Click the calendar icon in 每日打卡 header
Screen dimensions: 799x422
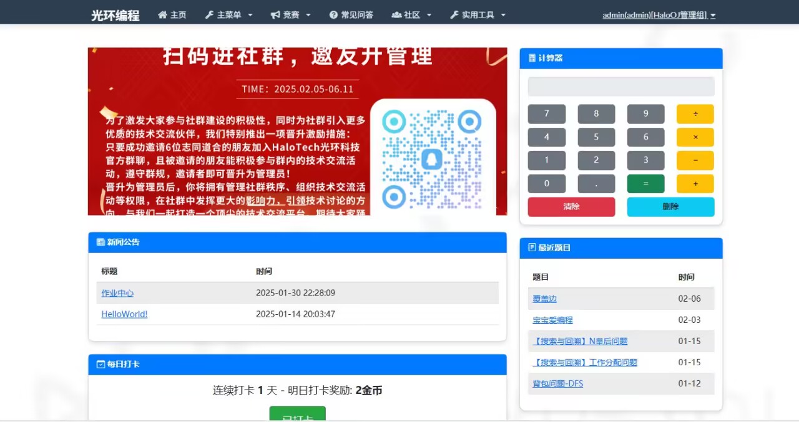point(100,364)
